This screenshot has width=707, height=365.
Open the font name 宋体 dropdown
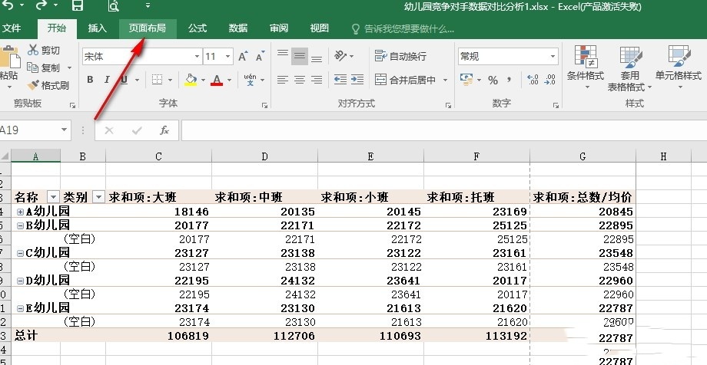(197, 57)
